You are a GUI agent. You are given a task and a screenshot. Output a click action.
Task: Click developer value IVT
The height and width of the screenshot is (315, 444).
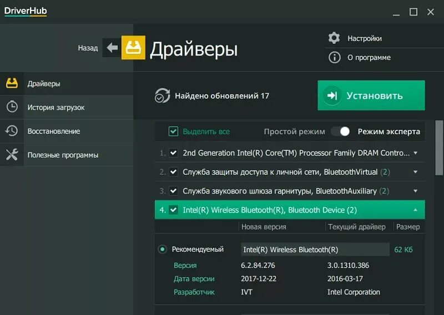(246, 292)
